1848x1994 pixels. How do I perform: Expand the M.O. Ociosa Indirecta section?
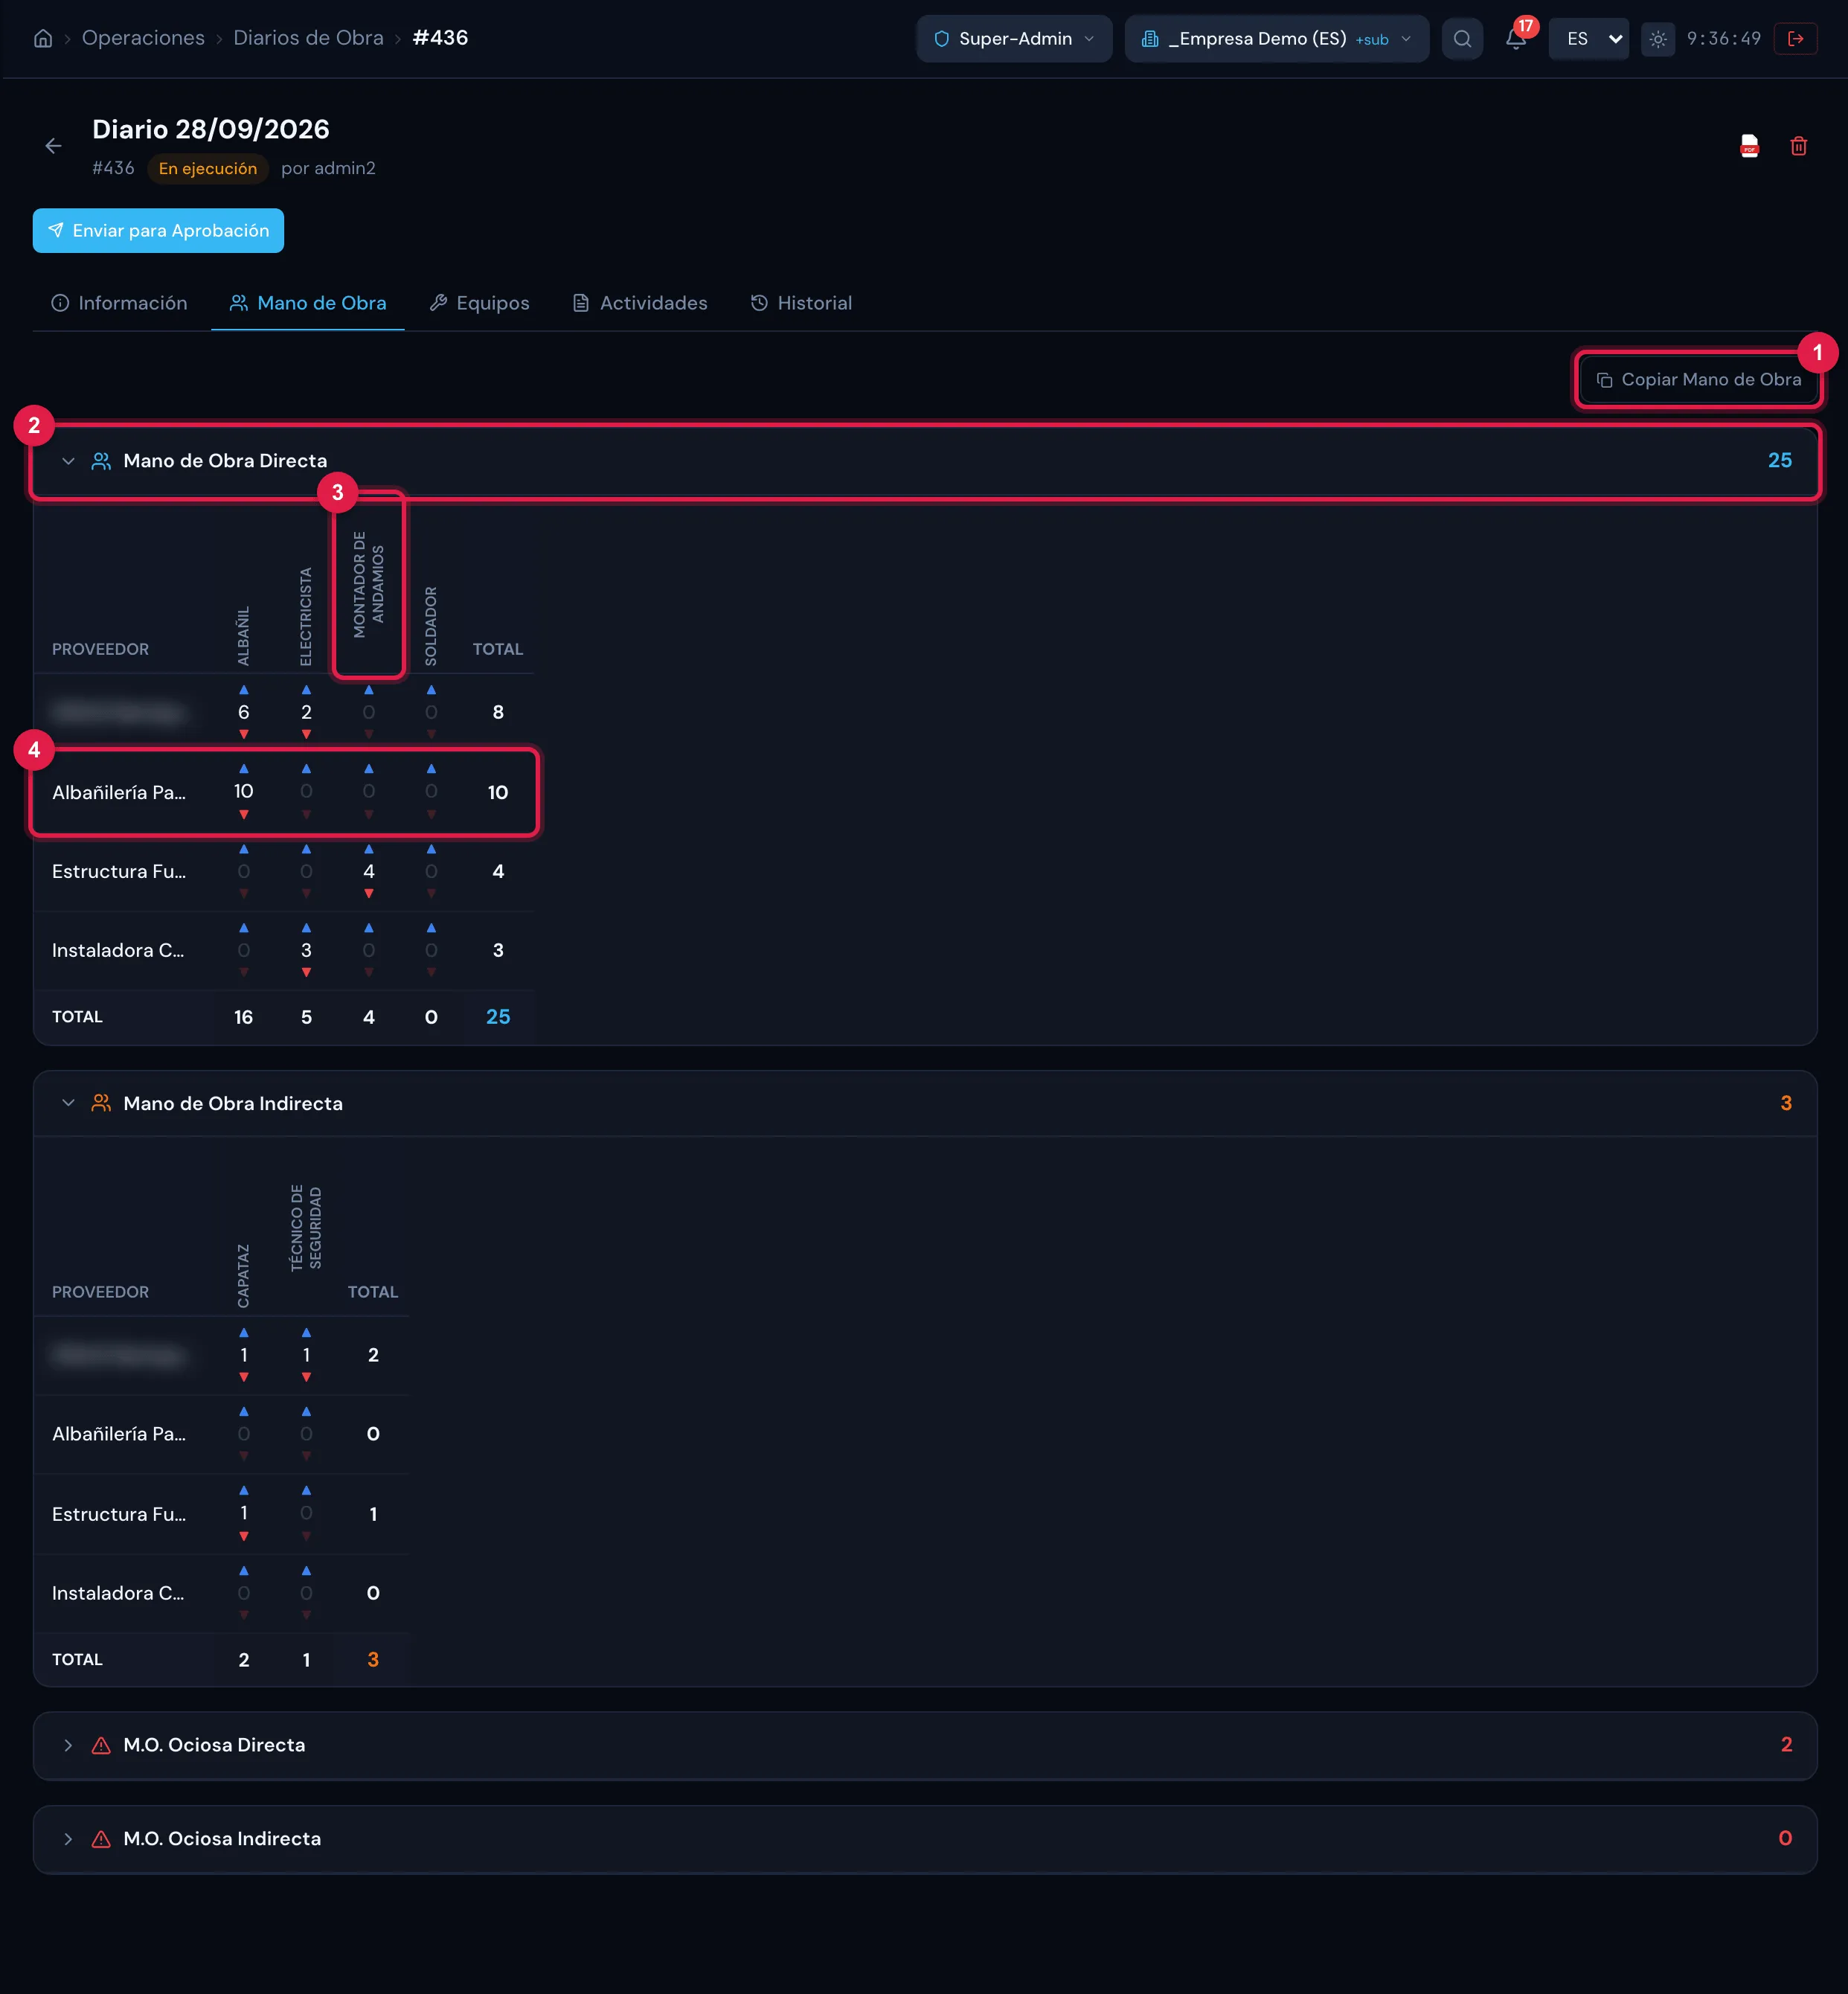point(68,1839)
